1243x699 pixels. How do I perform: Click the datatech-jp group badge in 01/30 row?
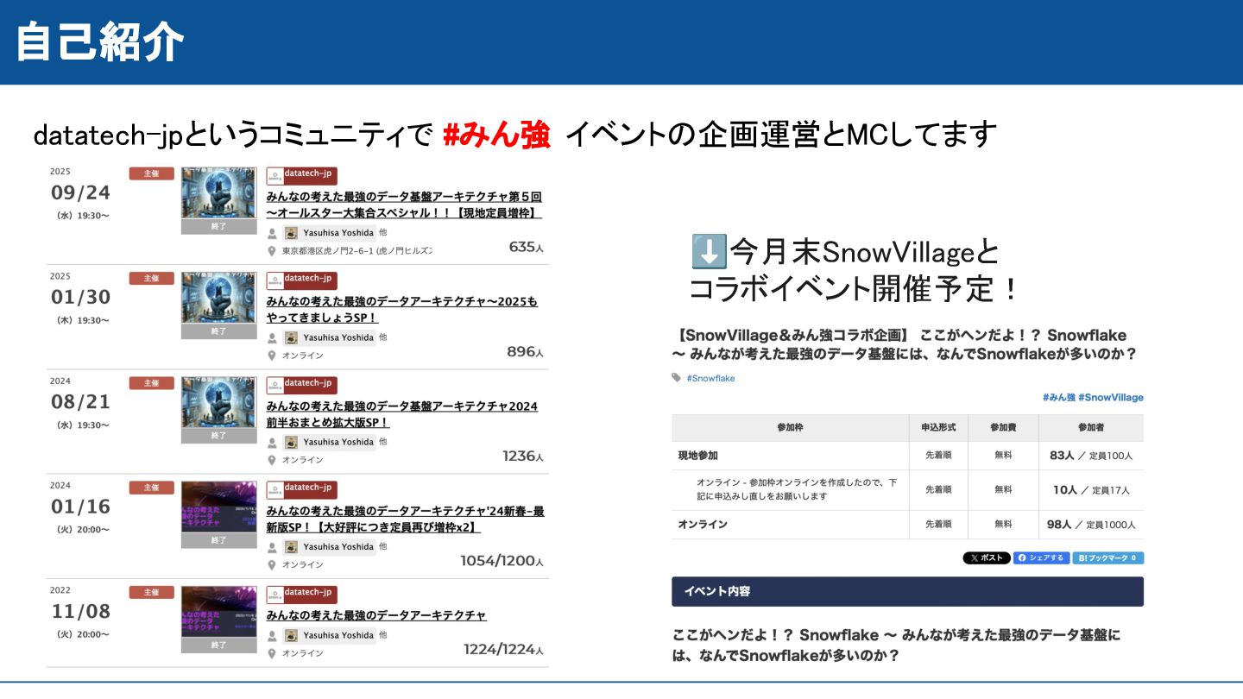coord(301,280)
